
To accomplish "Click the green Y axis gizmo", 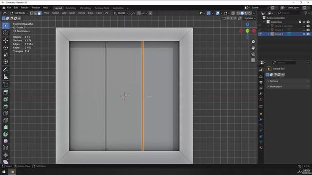I will click(x=247, y=31).
